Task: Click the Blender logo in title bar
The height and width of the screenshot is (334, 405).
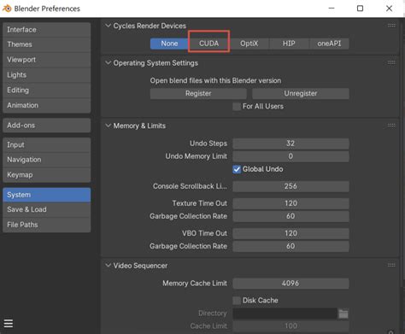Action: (x=7, y=9)
